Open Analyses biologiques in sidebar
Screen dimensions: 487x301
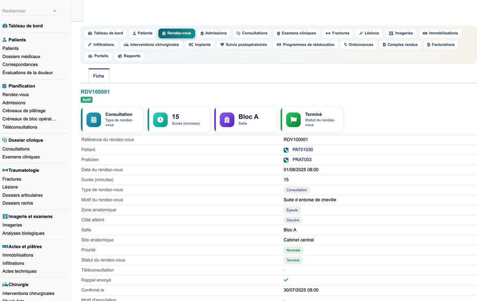click(x=24, y=233)
